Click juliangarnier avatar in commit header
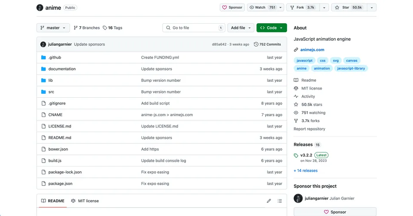Viewport: 413px width, 216px height. 43,44
